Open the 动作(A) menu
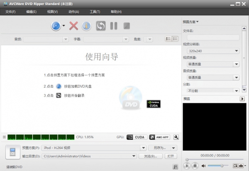Screen dimensions: 249x171 tap(74, 12)
